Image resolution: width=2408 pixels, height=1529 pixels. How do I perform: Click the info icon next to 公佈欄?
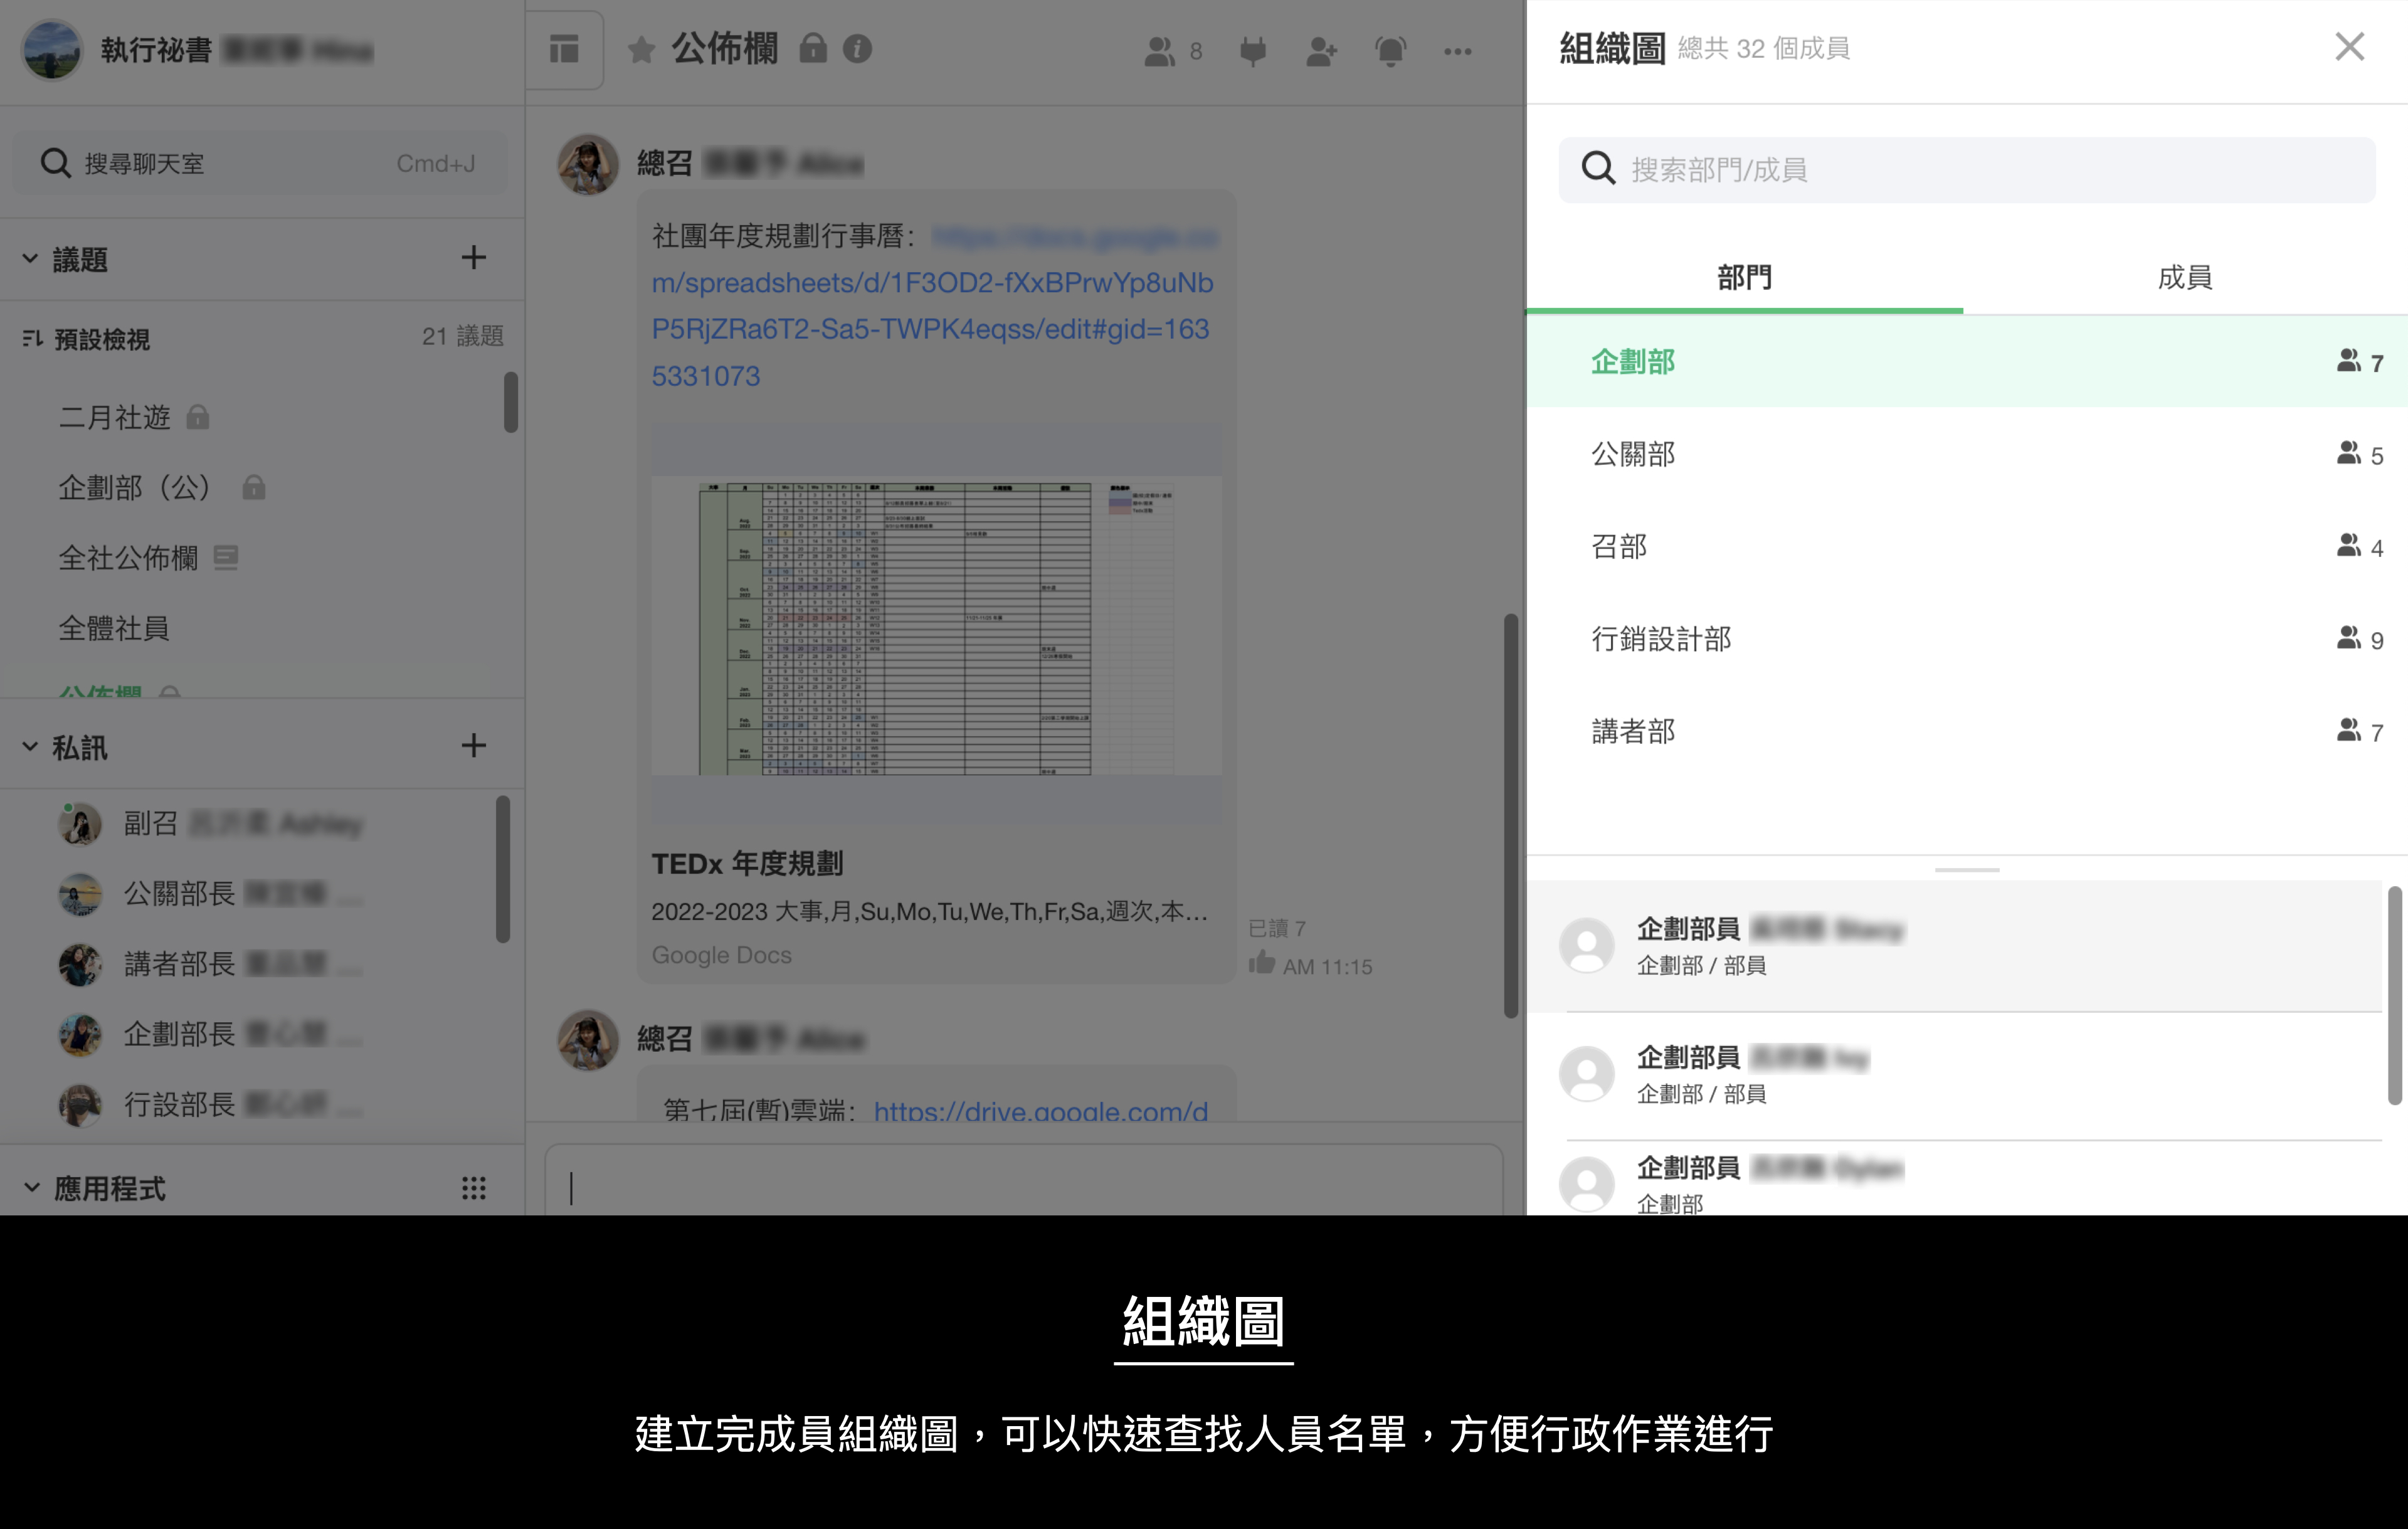click(x=857, y=49)
